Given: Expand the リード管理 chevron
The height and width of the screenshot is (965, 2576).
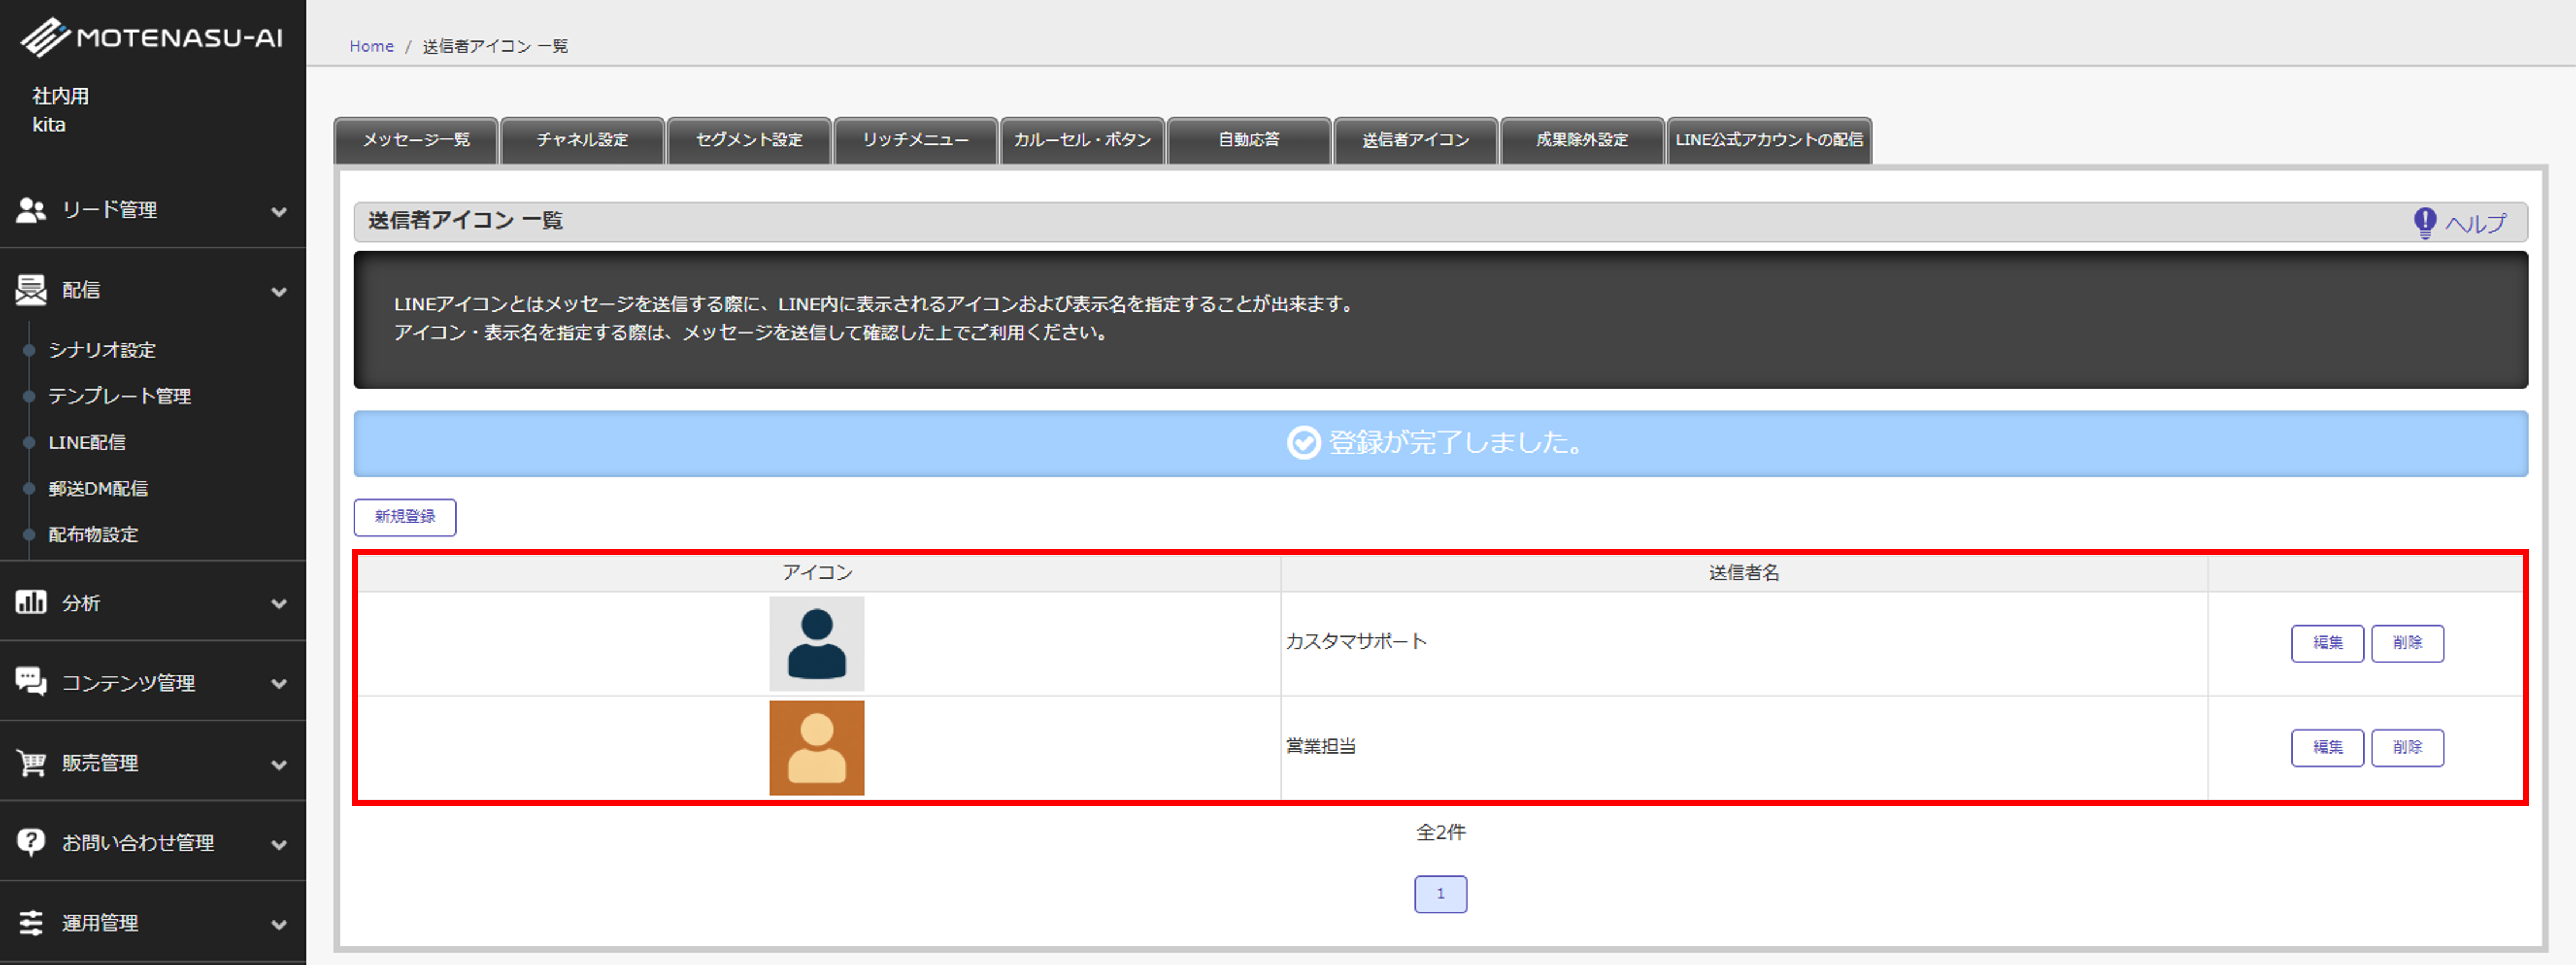Looking at the screenshot, I should [x=279, y=211].
